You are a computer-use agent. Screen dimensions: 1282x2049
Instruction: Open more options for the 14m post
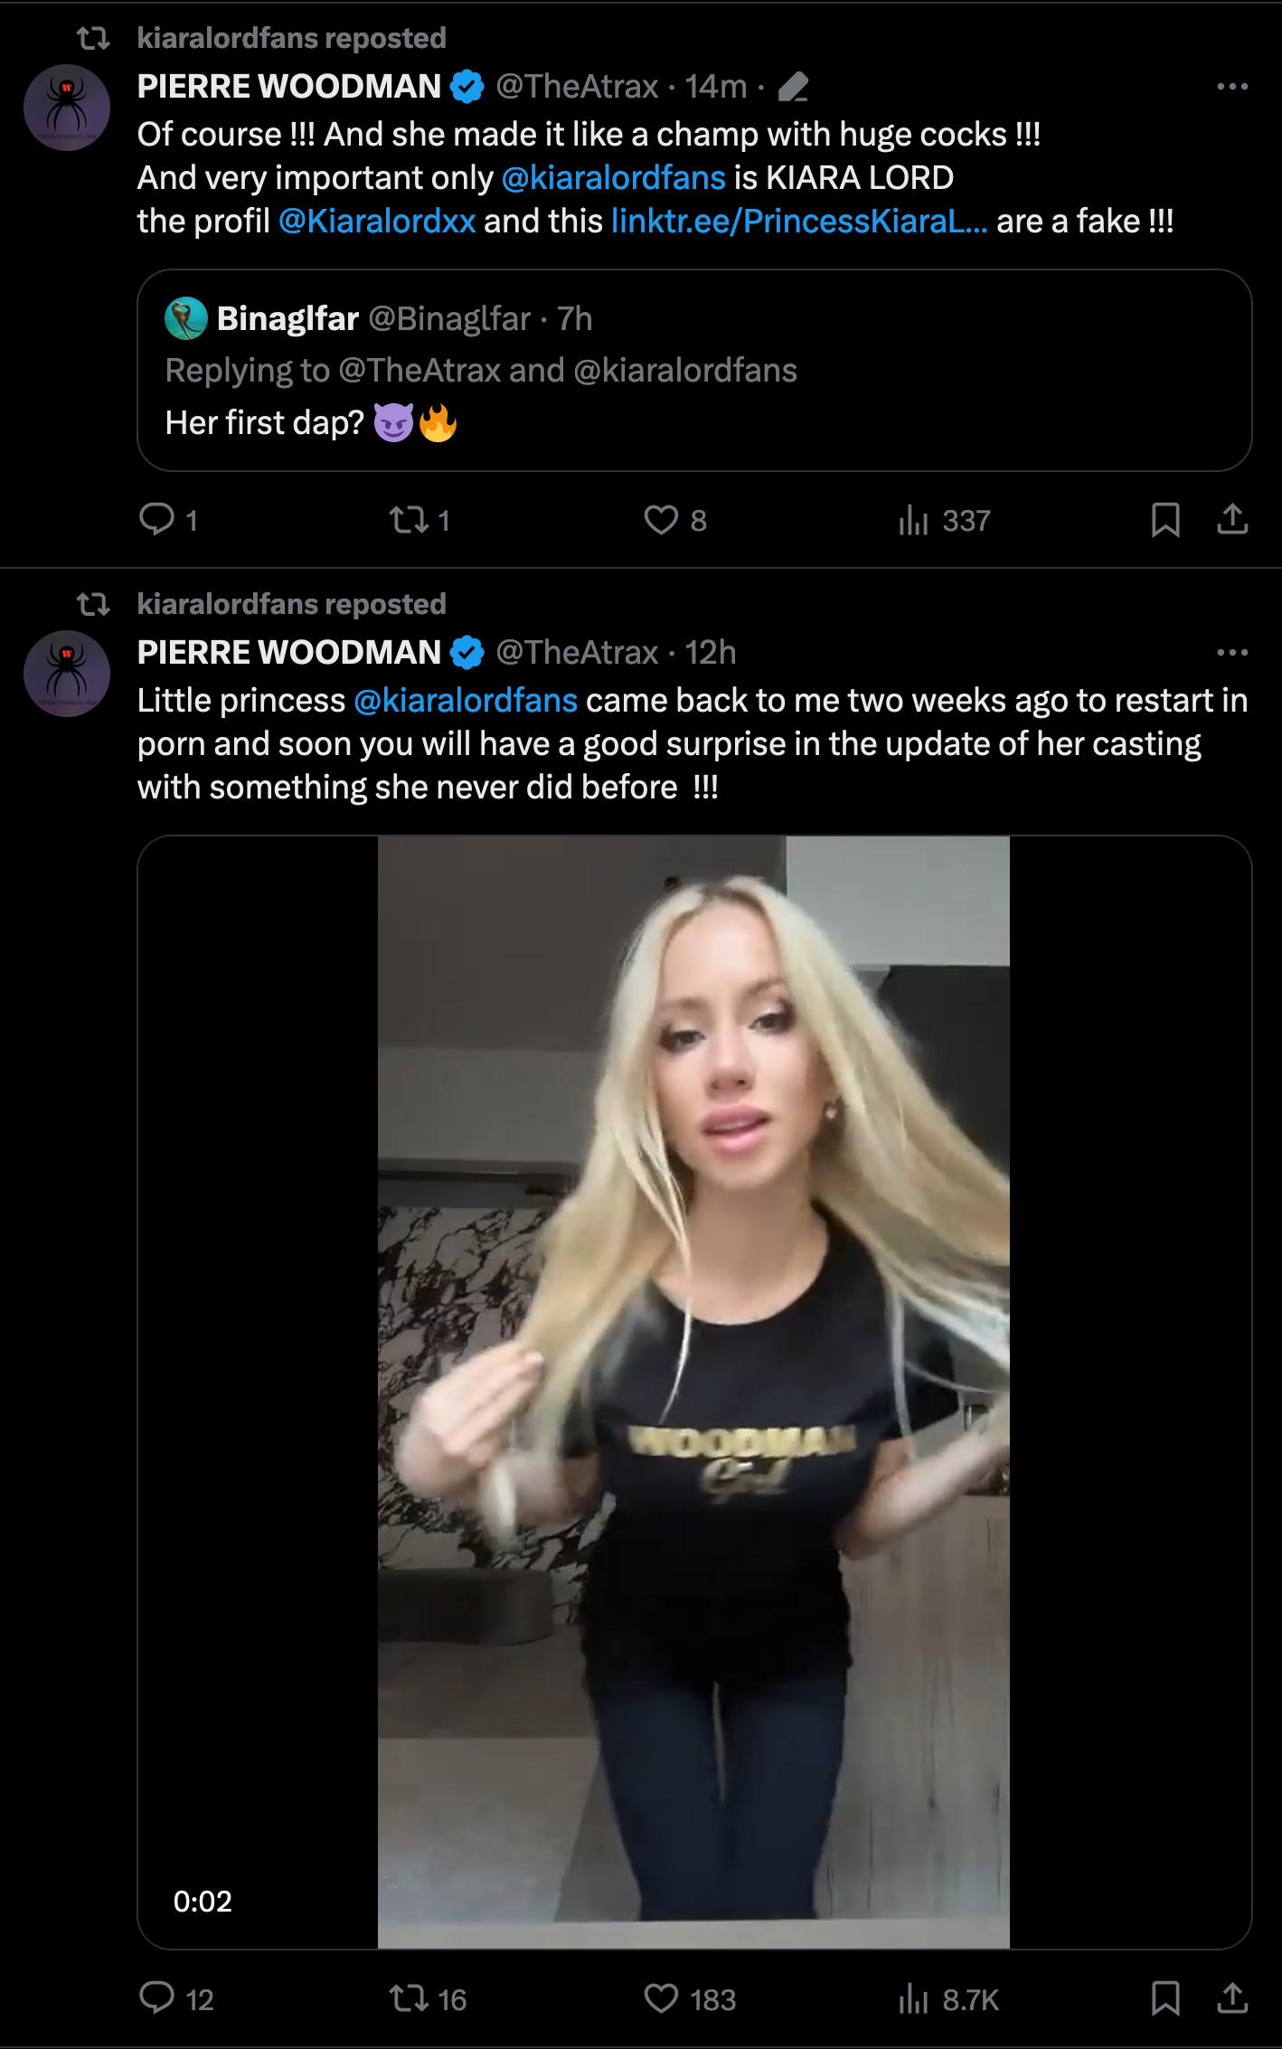1232,87
